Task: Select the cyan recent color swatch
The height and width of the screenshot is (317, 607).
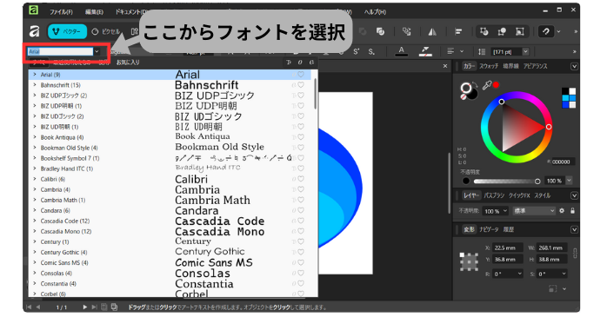Action: click(x=565, y=98)
